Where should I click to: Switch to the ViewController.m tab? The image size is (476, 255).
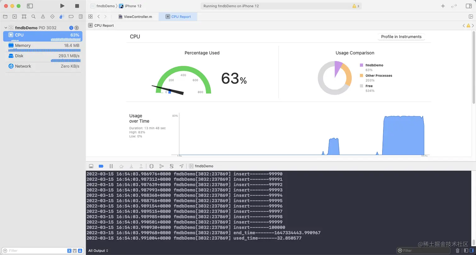click(135, 17)
